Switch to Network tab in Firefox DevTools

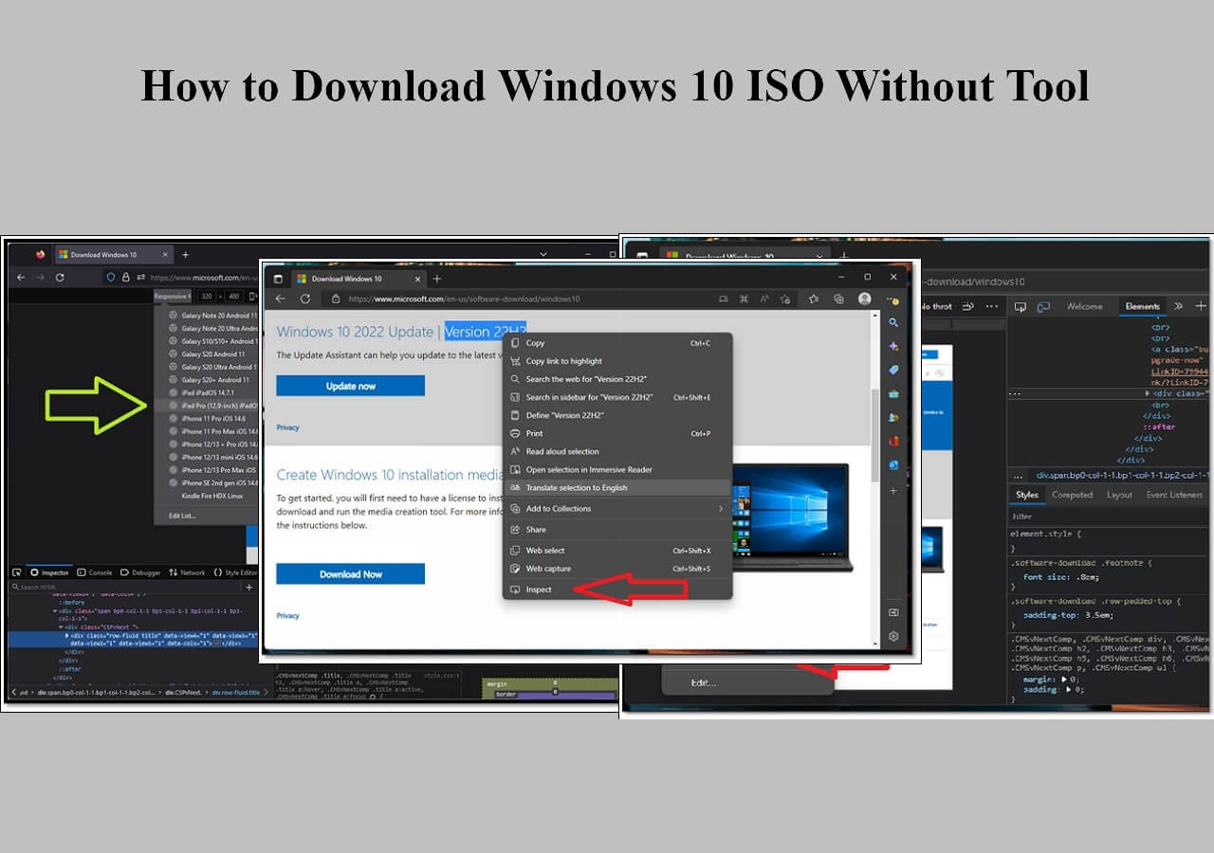point(187,572)
